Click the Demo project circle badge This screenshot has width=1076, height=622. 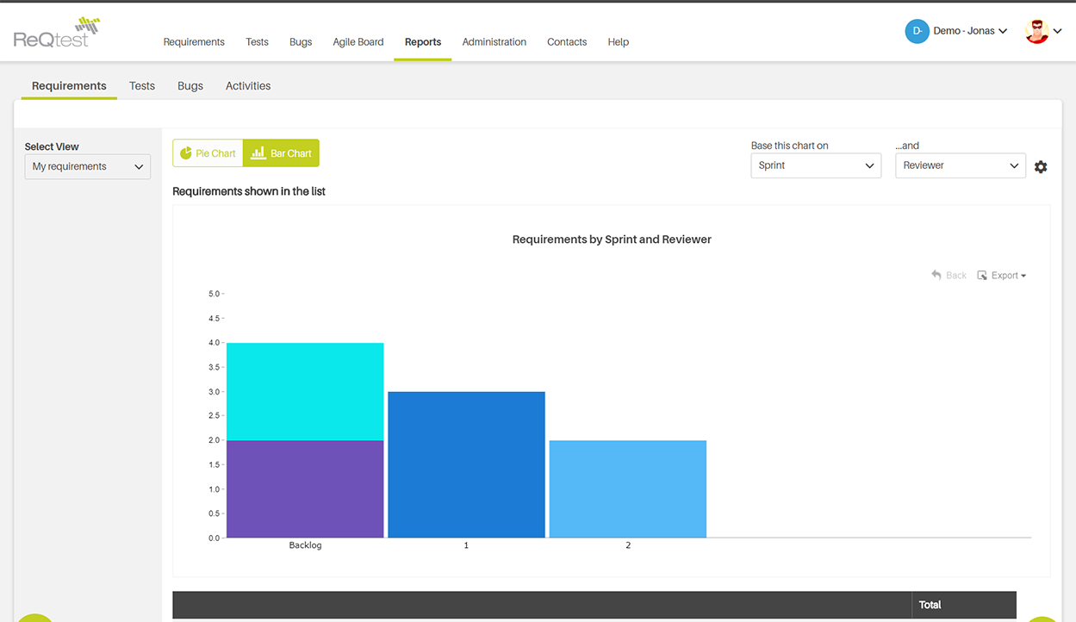coord(917,31)
